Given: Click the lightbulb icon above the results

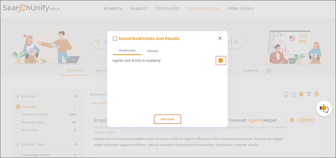Looking at the screenshot, I should (286, 94).
